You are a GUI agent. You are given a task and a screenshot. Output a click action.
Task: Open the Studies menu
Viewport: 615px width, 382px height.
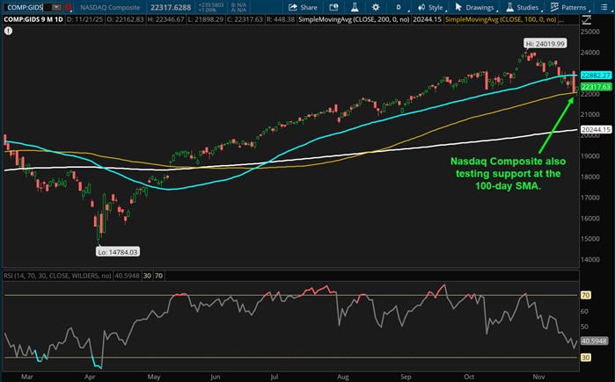tap(523, 7)
